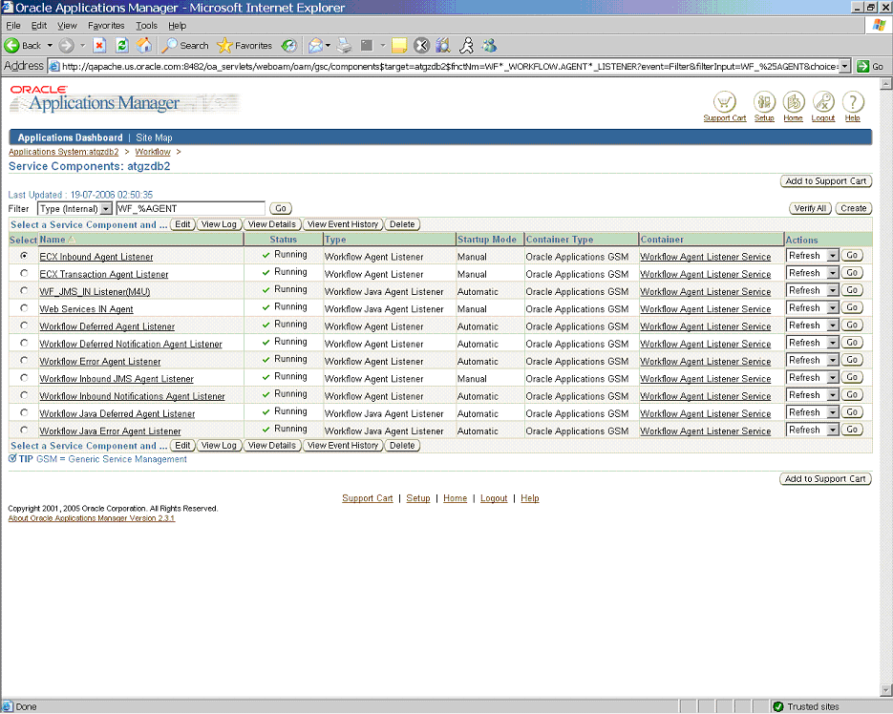The height and width of the screenshot is (714, 893).
Task: Click the Home house icon in IE toolbar
Action: pos(144,46)
